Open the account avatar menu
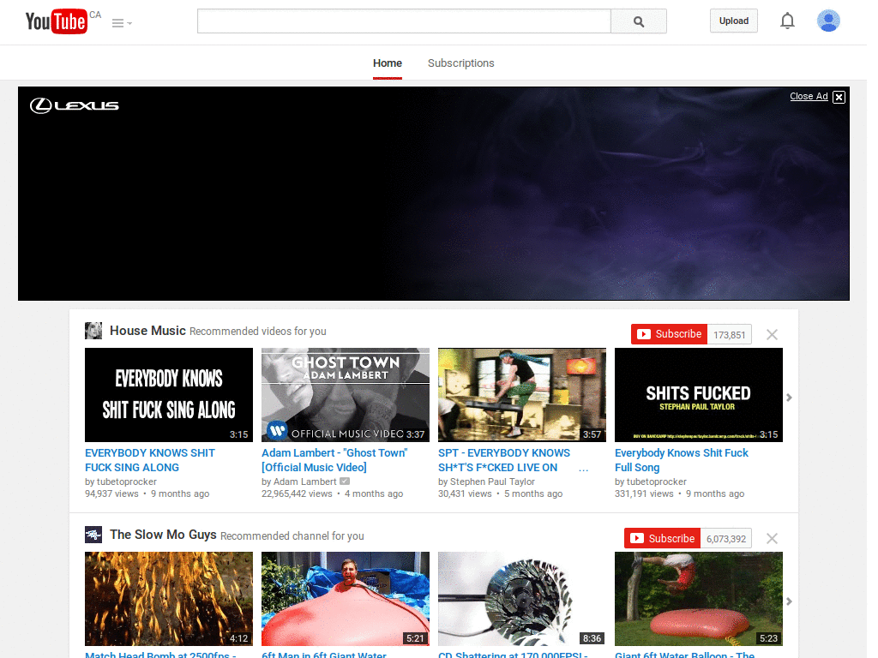878x658 pixels. pyautogui.click(x=828, y=21)
